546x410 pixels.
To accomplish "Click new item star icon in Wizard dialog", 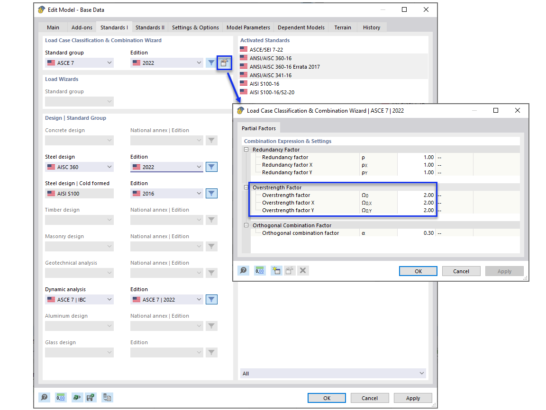I will (276, 270).
